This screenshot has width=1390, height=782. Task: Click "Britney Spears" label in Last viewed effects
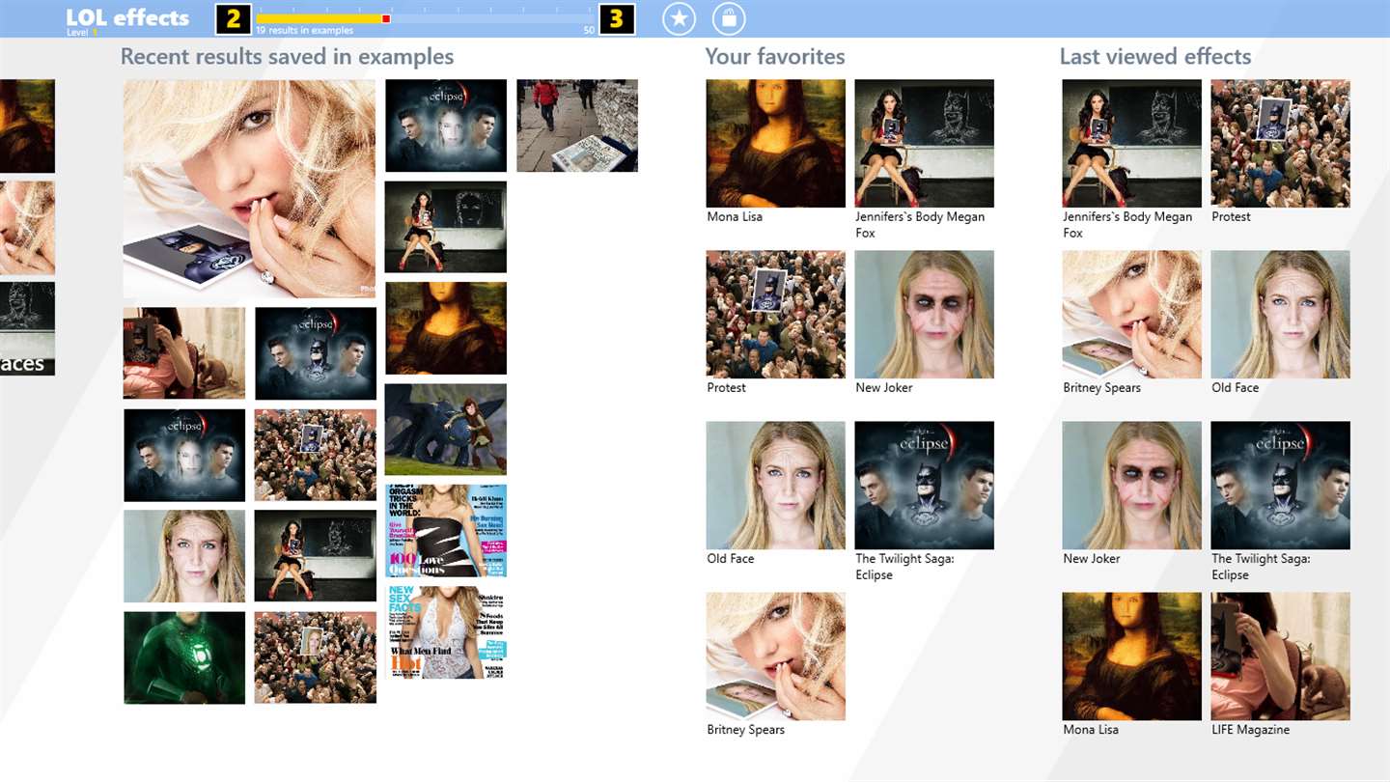(1102, 388)
